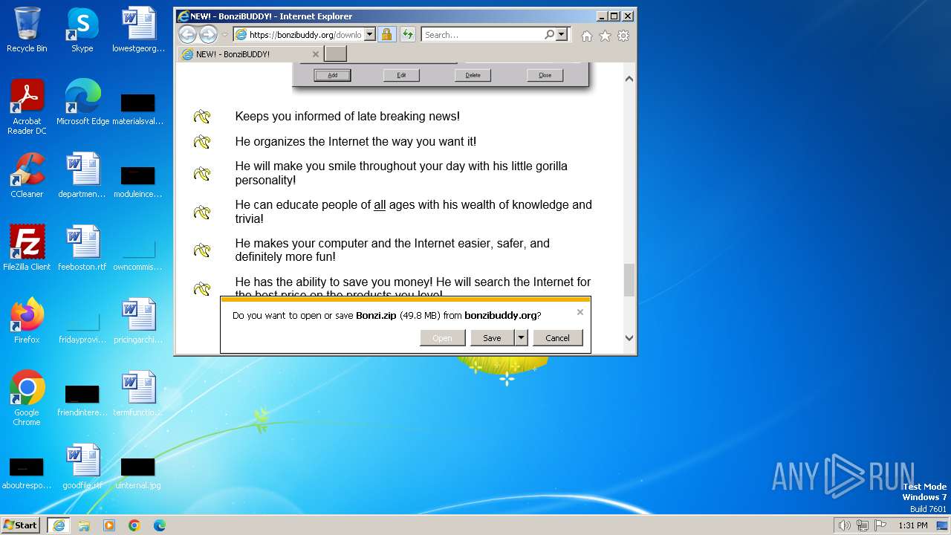Open the FileZilla Client shortcut
Image resolution: width=951 pixels, height=535 pixels.
click(27, 248)
